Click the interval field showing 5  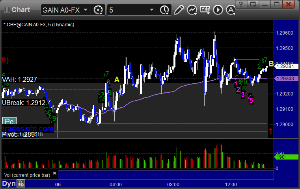[x=132, y=10]
